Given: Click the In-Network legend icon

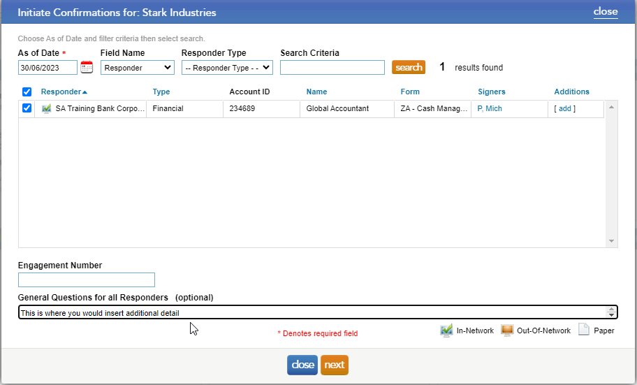Looking at the screenshot, I should point(446,330).
